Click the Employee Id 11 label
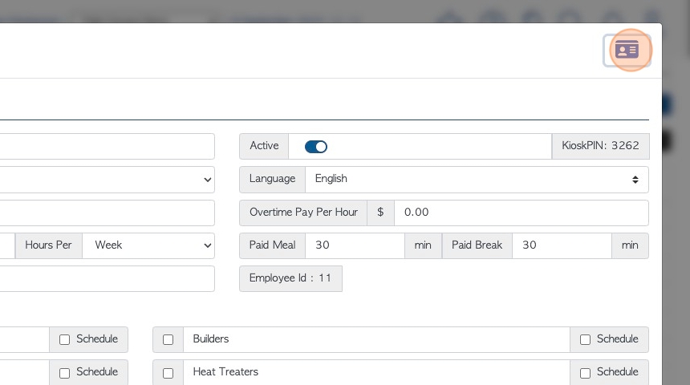690x385 pixels. click(x=290, y=278)
